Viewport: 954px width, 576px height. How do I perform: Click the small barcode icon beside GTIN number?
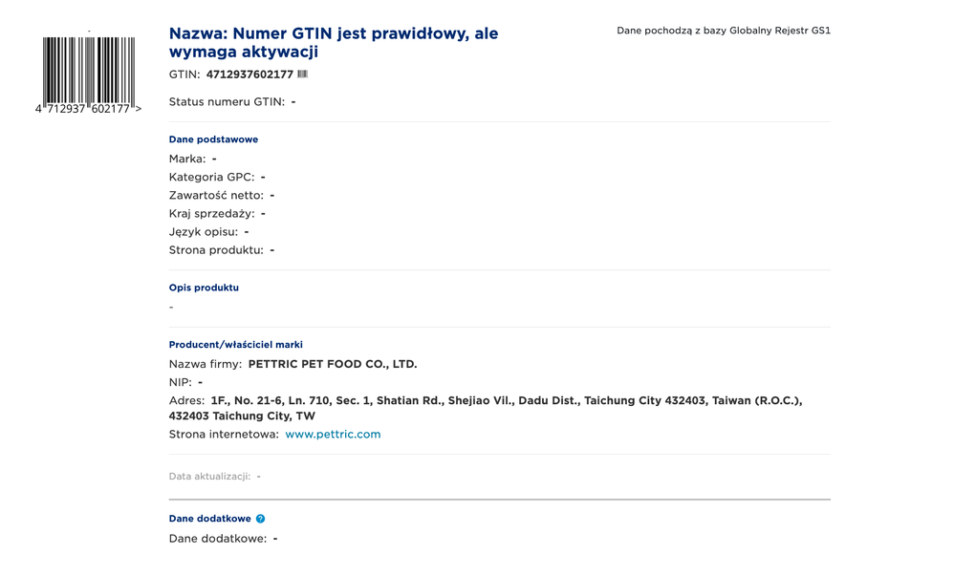[x=303, y=74]
